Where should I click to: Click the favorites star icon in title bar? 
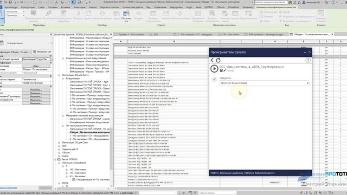(x=299, y=2)
